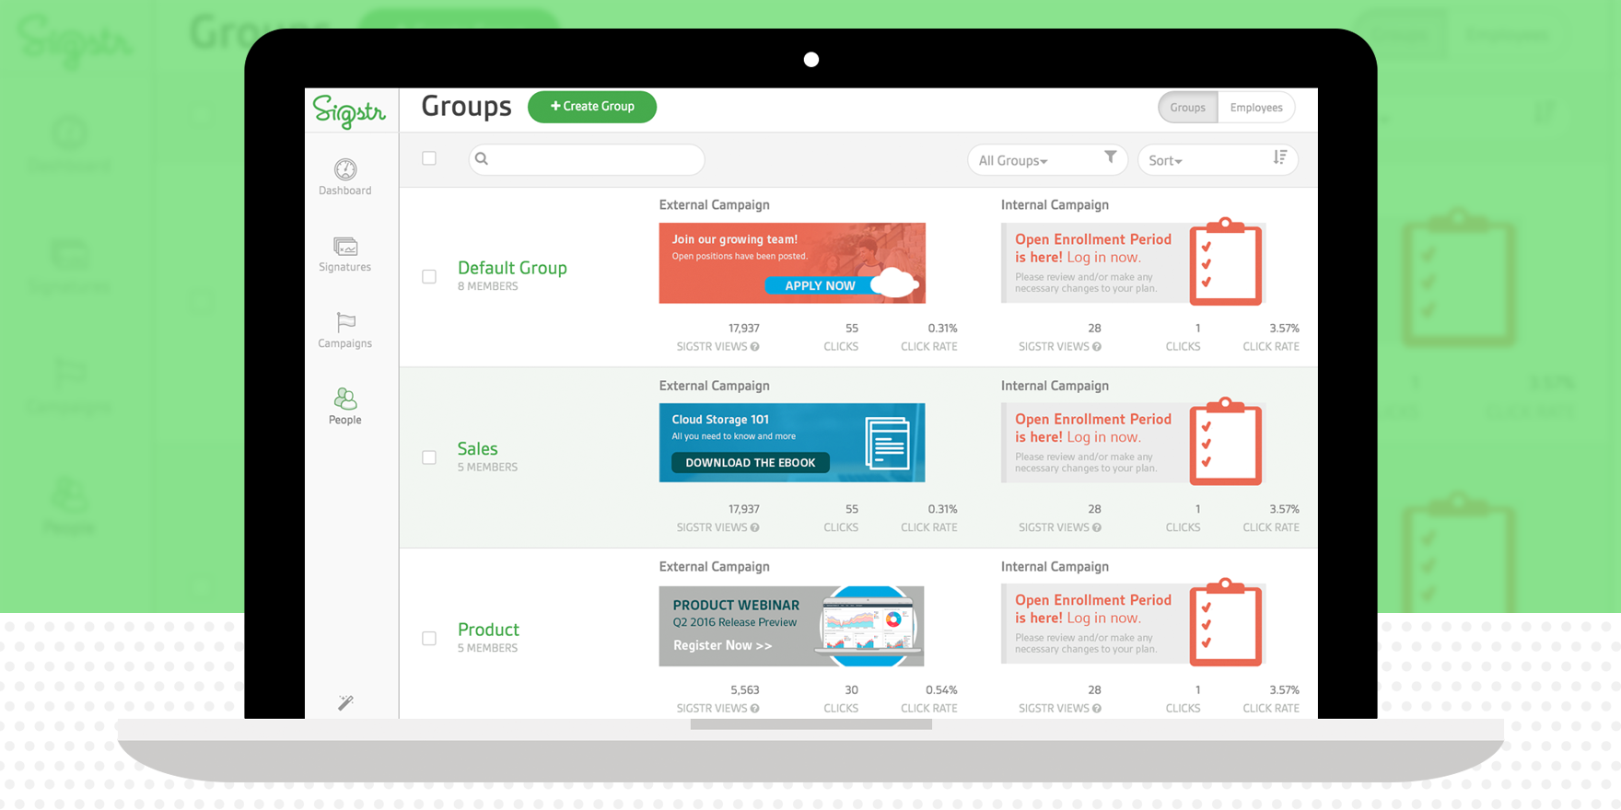
Task: Click the filter funnel icon
Action: pyautogui.click(x=1111, y=157)
